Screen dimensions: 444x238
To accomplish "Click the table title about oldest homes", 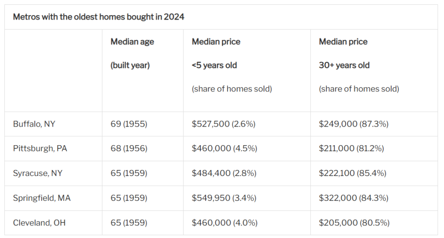I will [x=98, y=17].
